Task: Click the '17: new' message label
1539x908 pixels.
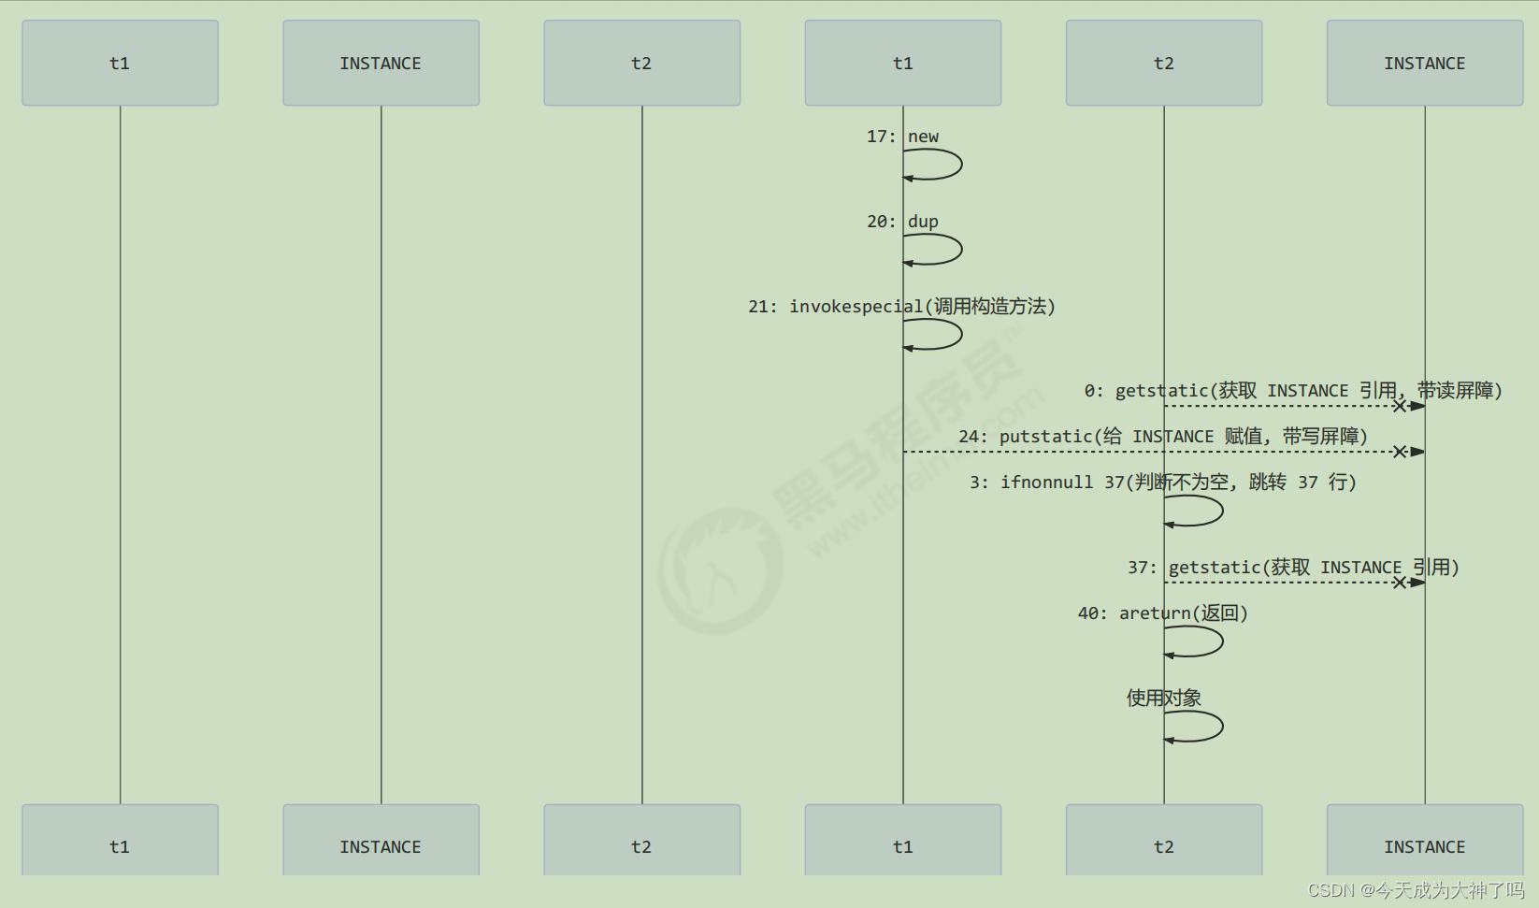Action: click(902, 137)
